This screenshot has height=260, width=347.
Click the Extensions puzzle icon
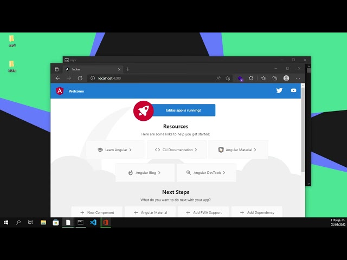(251, 78)
